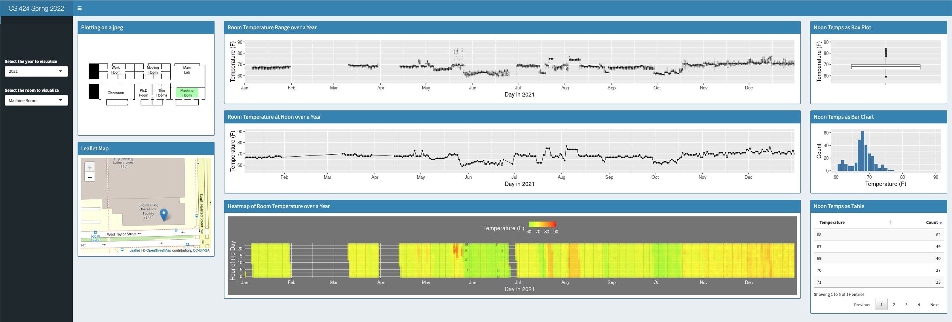Click the CS 424 Spring 2022 title

pos(36,8)
